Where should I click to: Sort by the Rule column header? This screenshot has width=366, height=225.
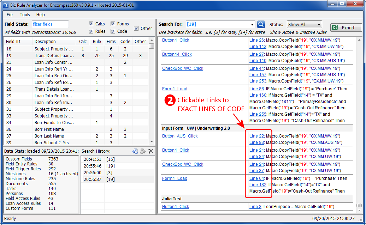tap(97, 42)
